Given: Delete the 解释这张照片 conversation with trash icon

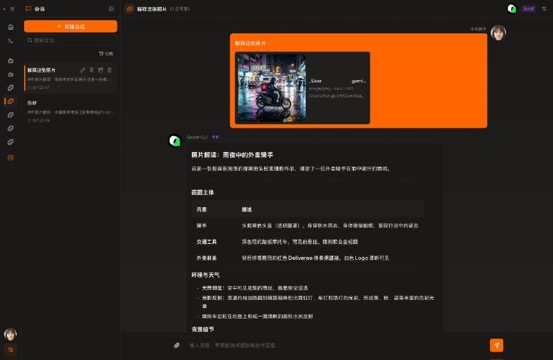Looking at the screenshot, I should (x=110, y=70).
